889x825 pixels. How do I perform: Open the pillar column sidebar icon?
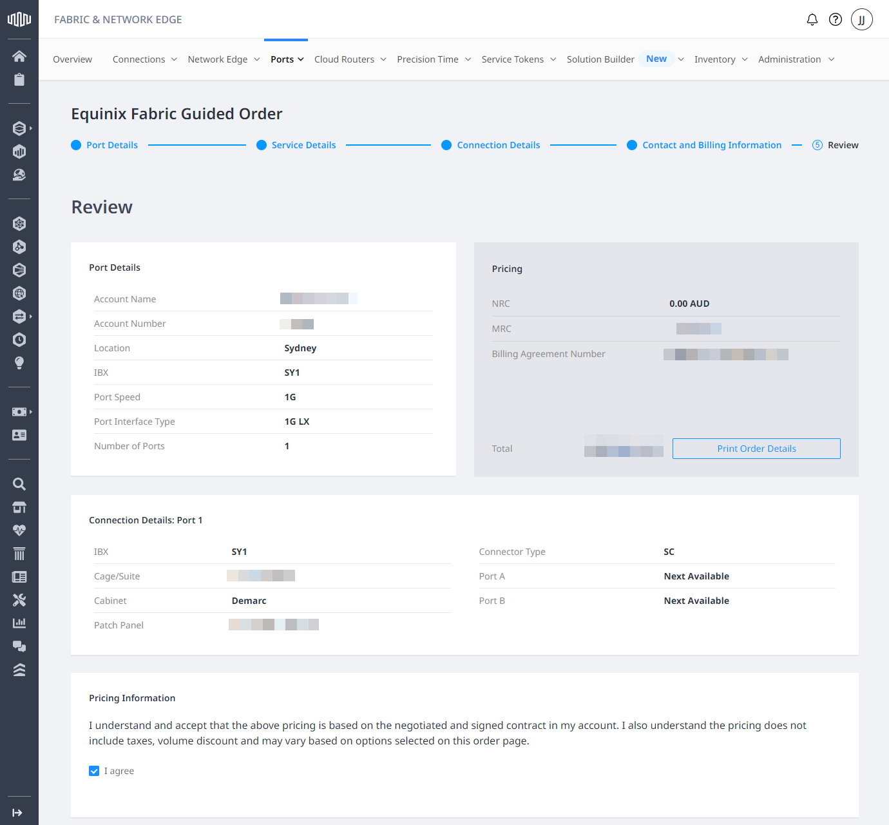19,554
